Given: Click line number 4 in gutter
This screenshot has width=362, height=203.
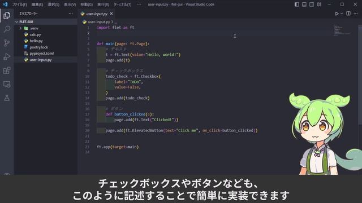Looking at the screenshot, I should point(88,44).
